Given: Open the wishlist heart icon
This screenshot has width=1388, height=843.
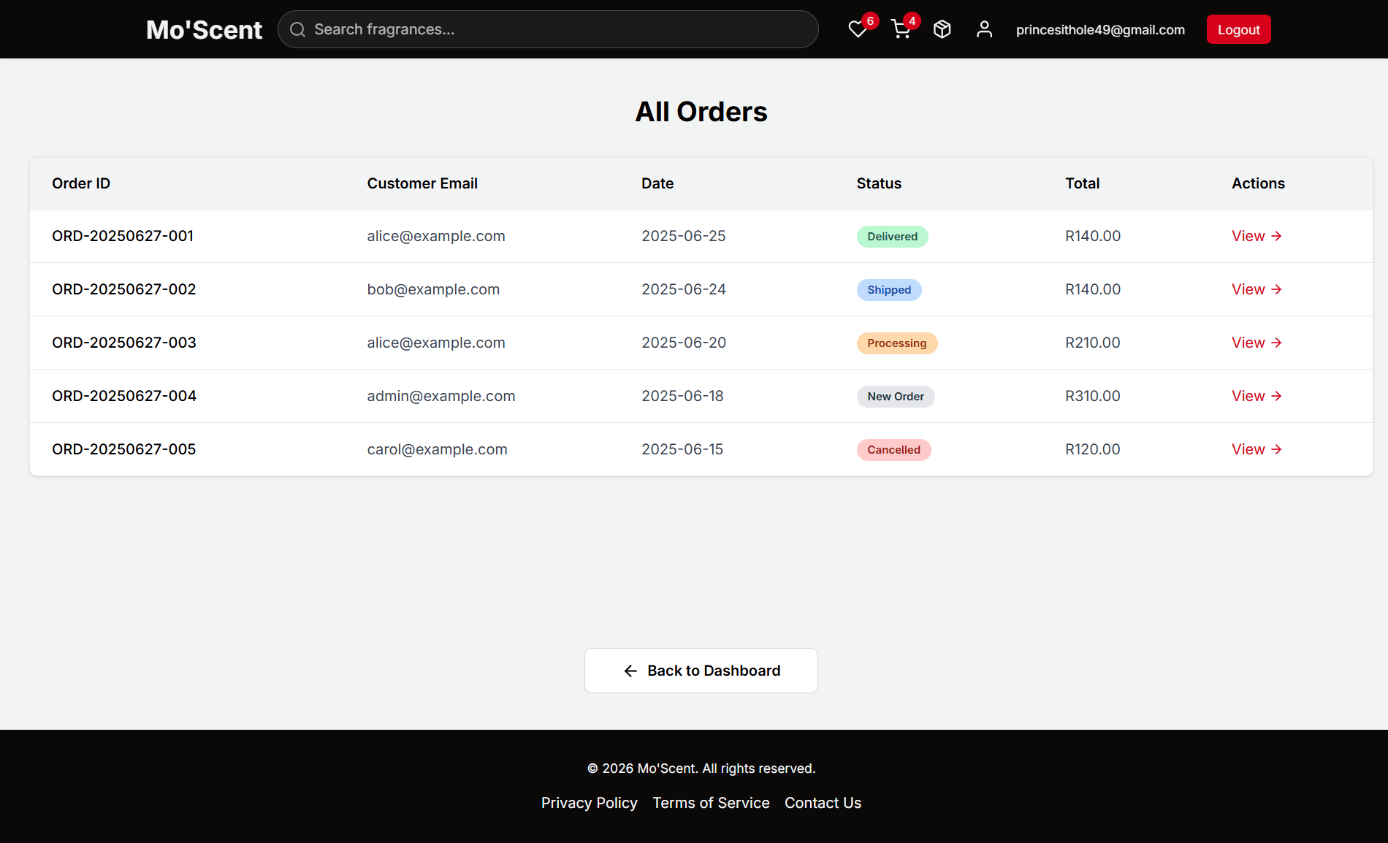Looking at the screenshot, I should pyautogui.click(x=858, y=29).
